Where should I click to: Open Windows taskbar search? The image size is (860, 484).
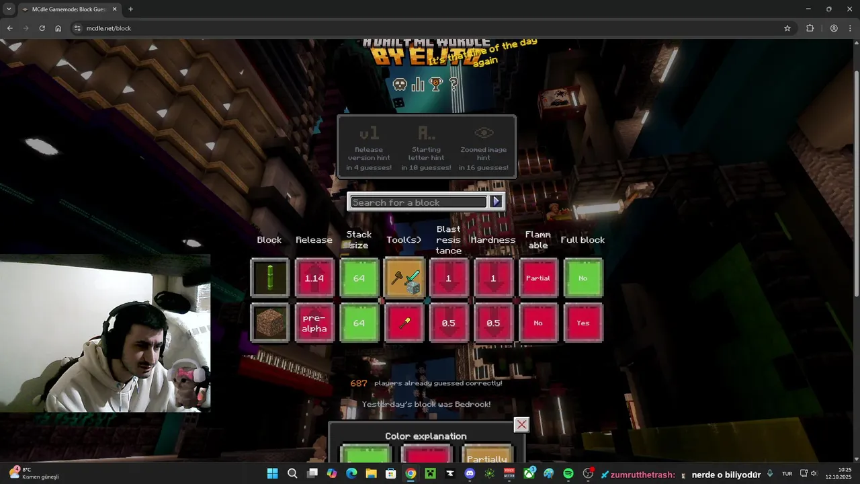click(292, 473)
